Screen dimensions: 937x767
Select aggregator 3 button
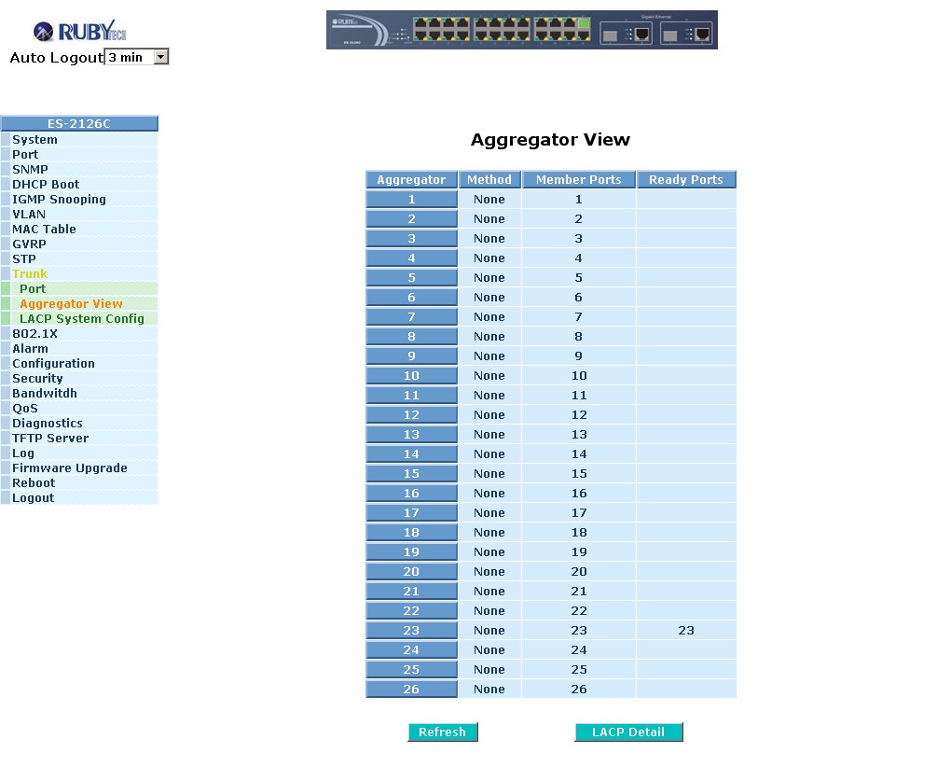point(411,239)
